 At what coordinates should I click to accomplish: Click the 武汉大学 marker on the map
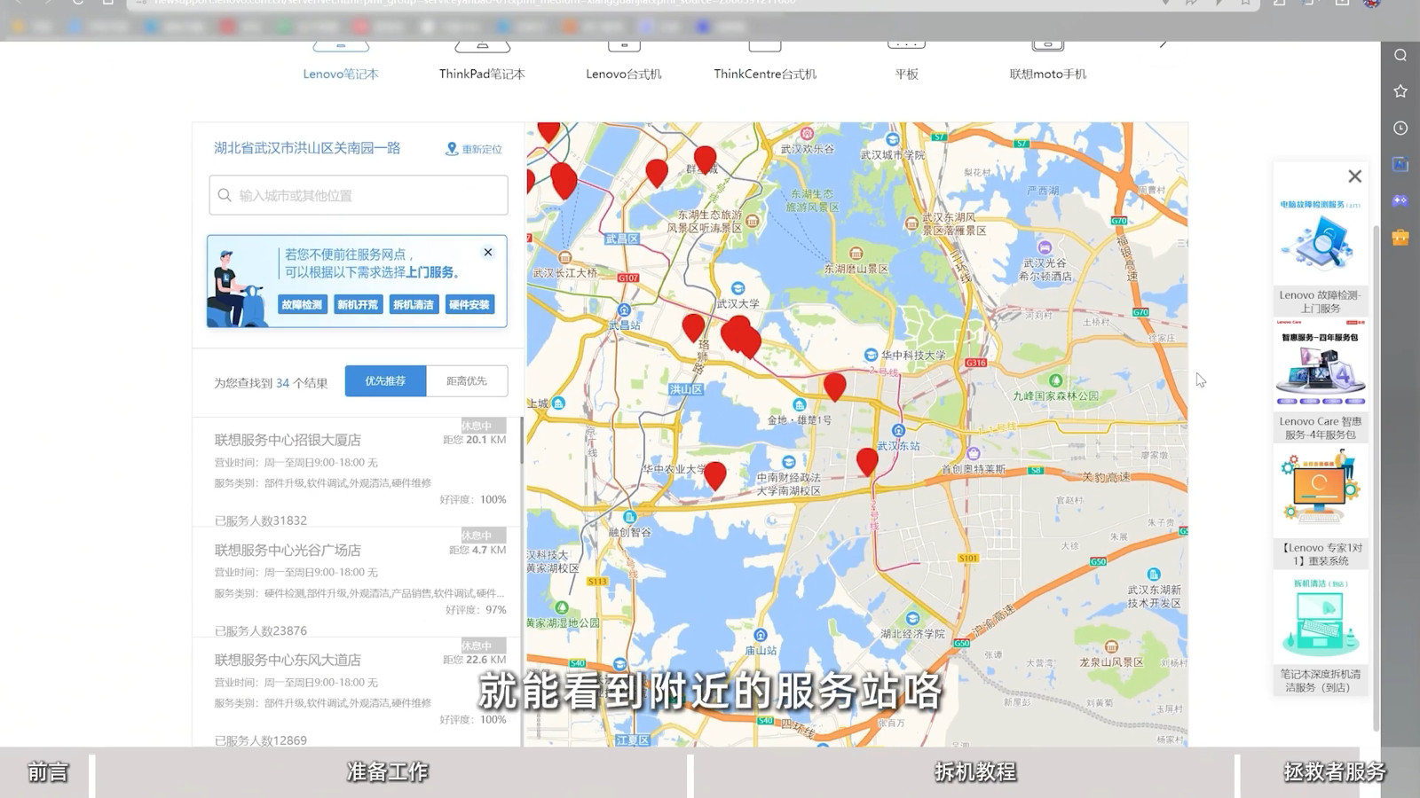pyautogui.click(x=738, y=288)
